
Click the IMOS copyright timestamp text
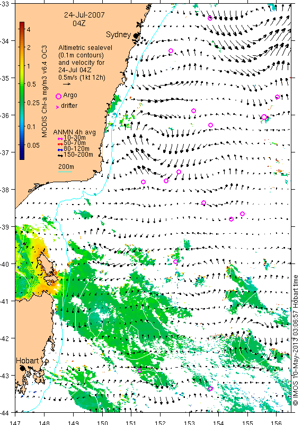coord(296,340)
